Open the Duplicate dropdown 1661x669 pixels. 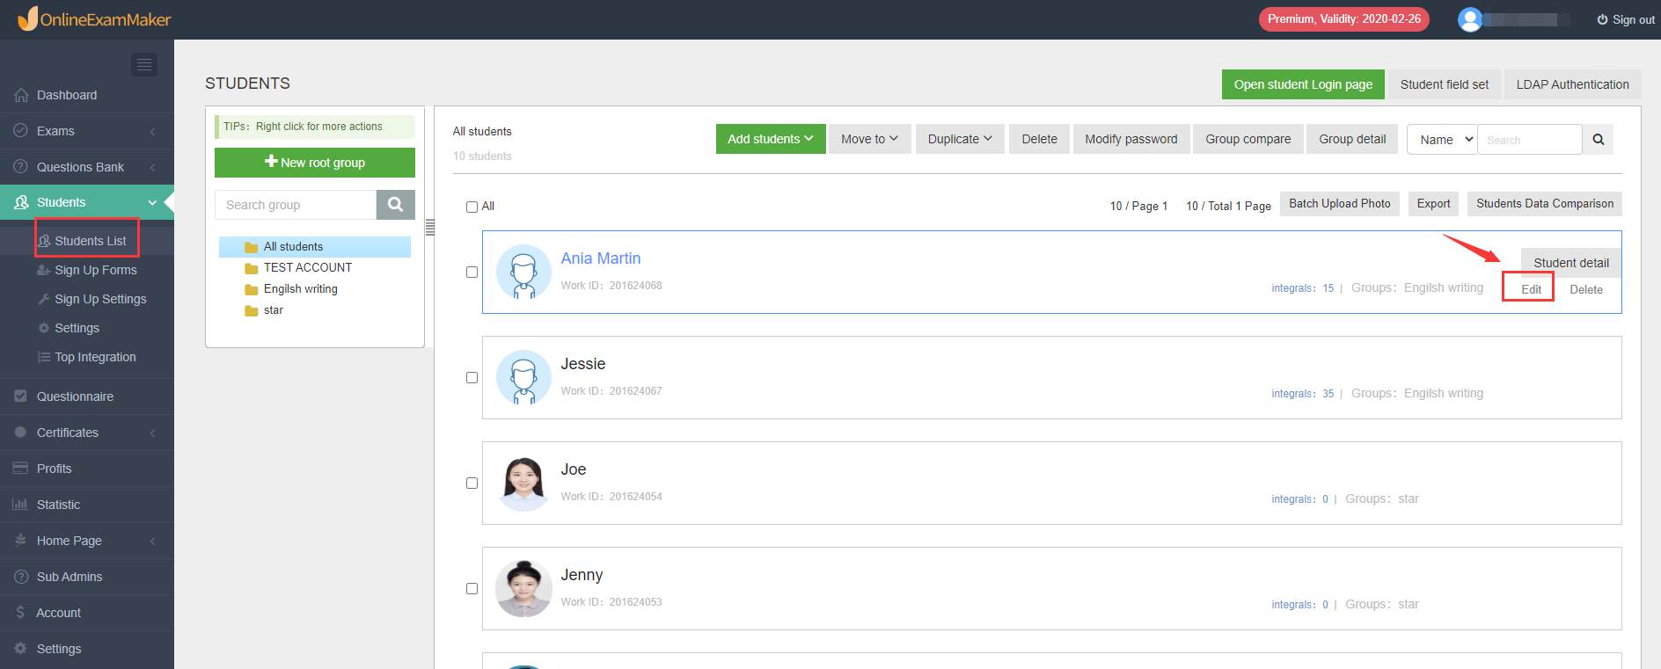960,139
